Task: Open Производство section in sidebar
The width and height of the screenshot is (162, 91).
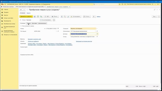Action: (7, 21)
